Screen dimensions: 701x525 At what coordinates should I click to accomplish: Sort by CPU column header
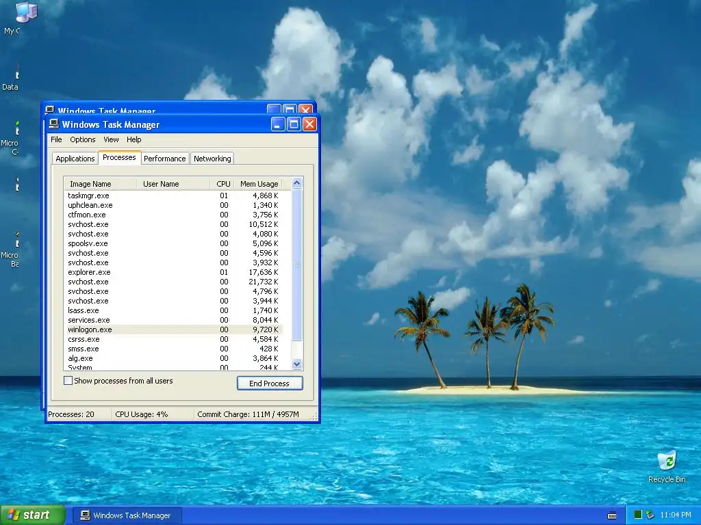222,184
